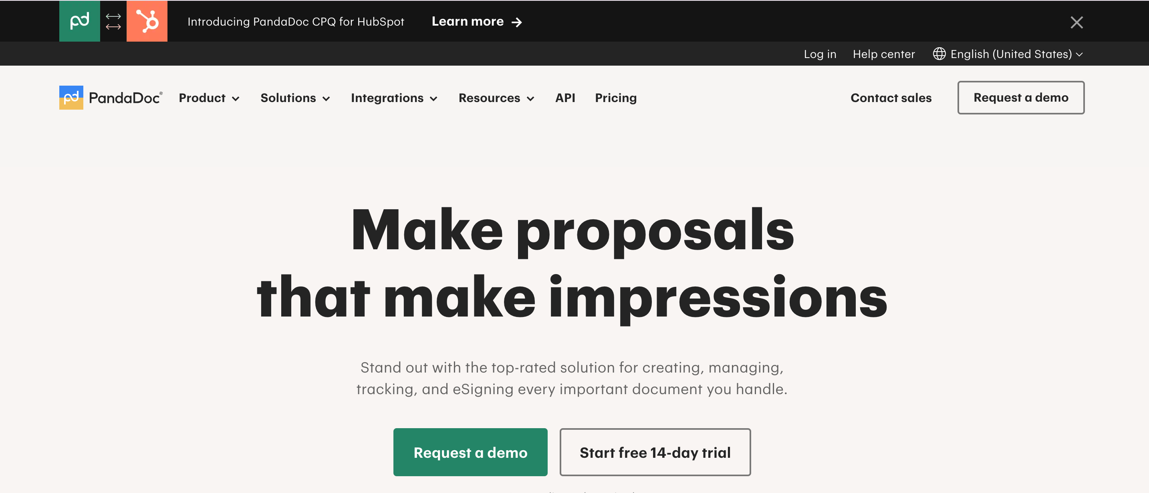Click the double-arrow sync icon in banner
1149x493 pixels.
(113, 21)
